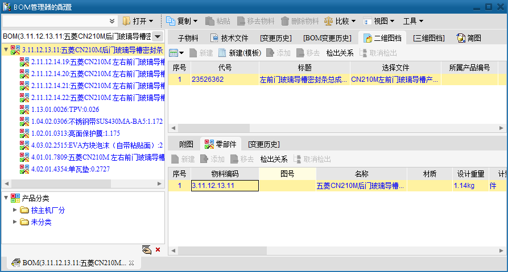Screen dimensions: 508x272
Task: Open the 工具 menu
Action: pyautogui.click(x=413, y=22)
